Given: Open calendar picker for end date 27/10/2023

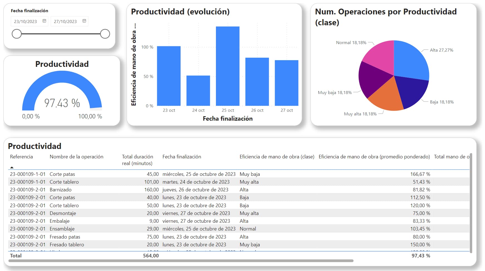Looking at the screenshot, I should tap(84, 21).
